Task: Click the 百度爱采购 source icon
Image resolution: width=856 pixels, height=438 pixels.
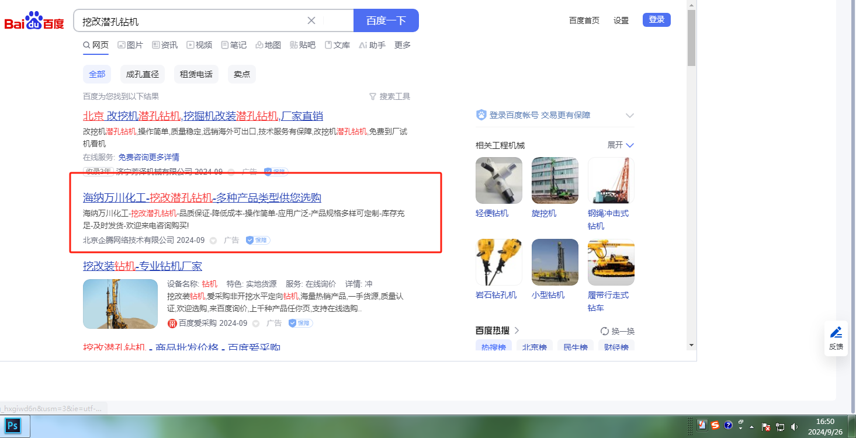Action: [172, 323]
